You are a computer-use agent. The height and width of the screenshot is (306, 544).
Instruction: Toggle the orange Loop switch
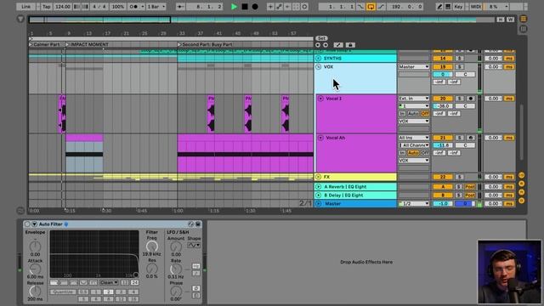click(371, 7)
